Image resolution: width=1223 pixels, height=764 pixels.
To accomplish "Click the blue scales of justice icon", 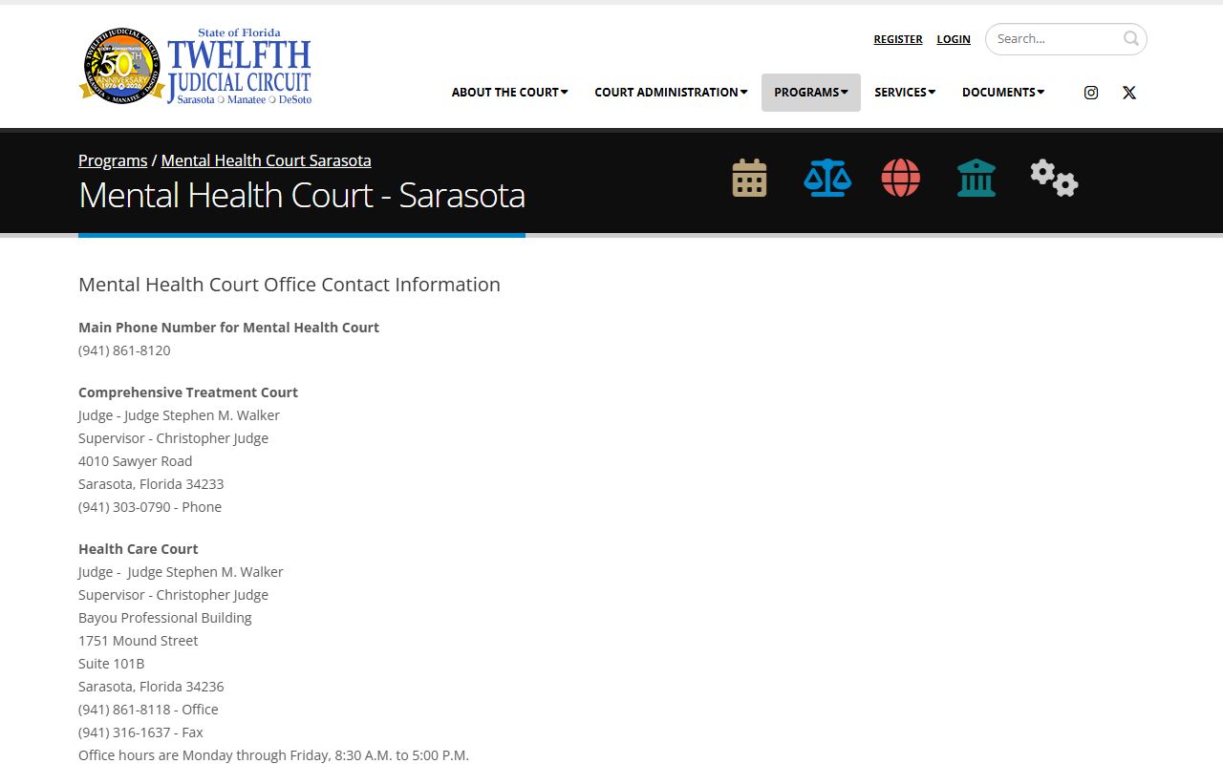I will click(827, 178).
